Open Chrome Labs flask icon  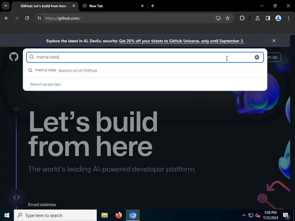258,18
